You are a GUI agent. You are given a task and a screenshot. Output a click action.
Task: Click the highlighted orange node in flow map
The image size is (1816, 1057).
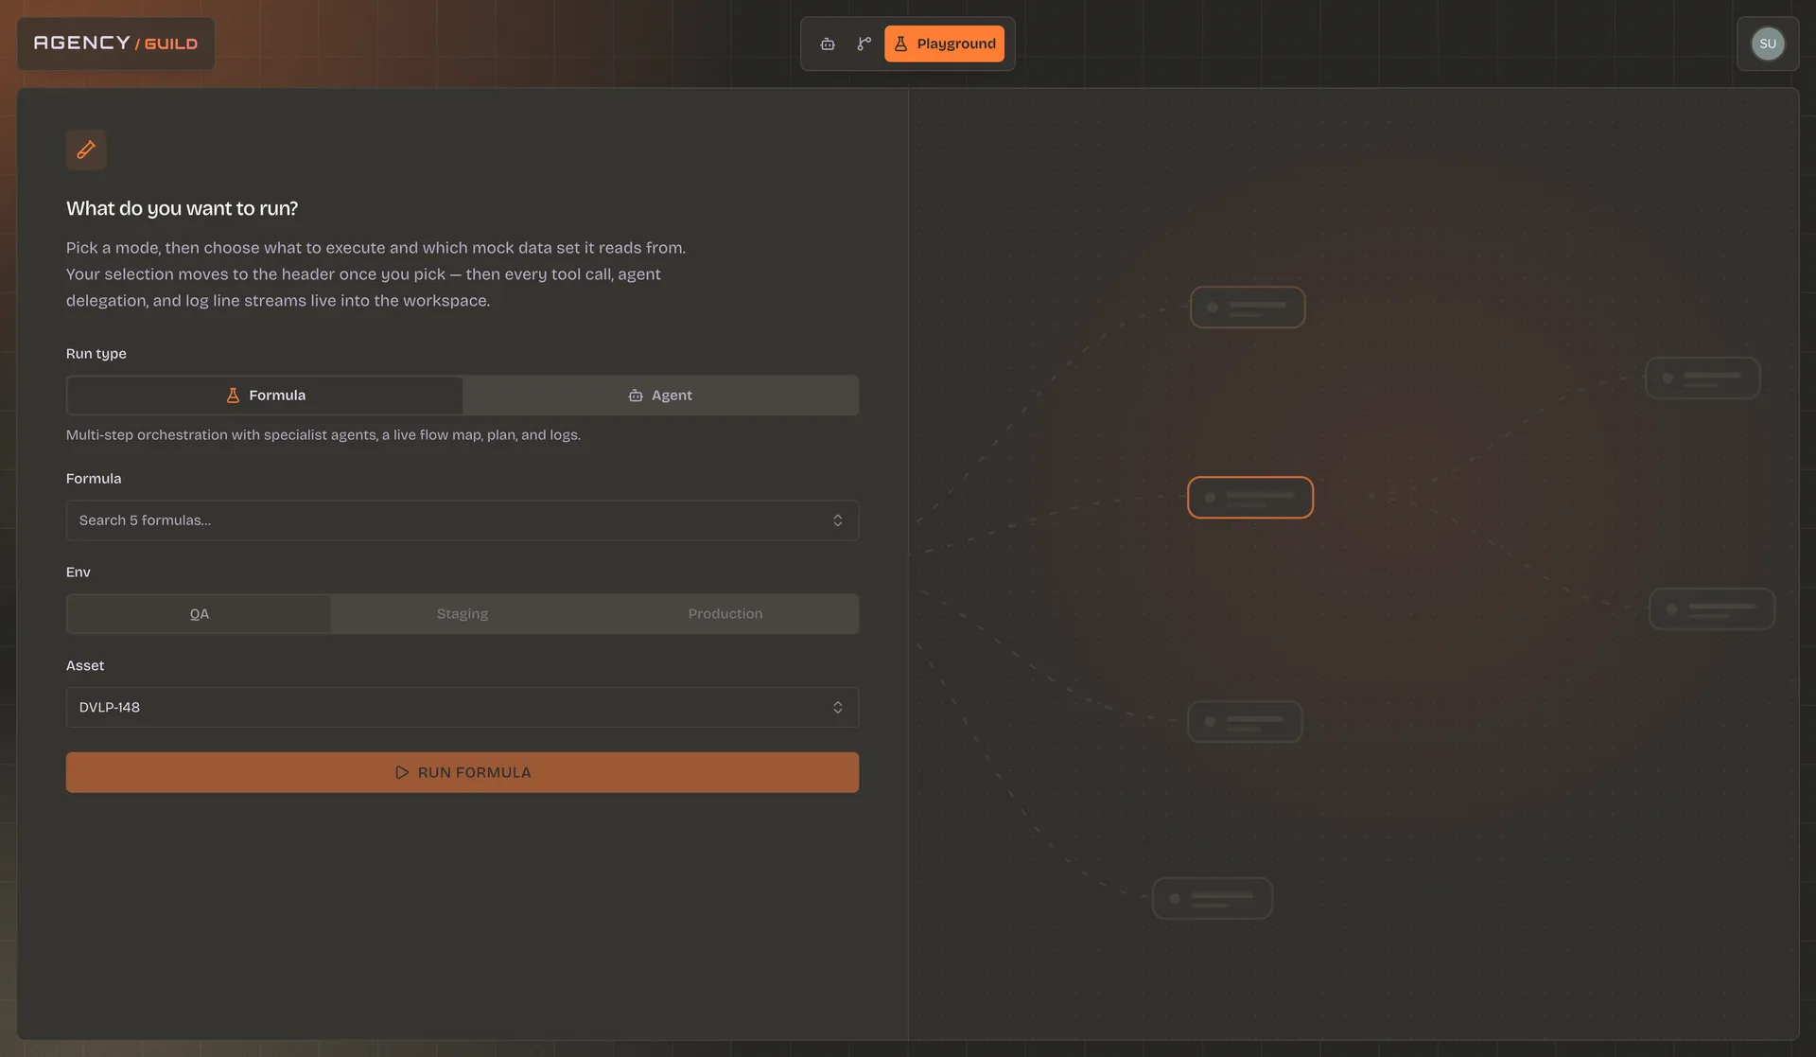1250,498
